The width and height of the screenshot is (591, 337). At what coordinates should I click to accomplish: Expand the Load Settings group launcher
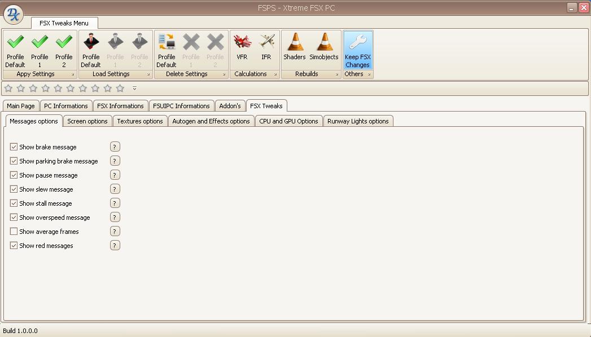[x=148, y=74]
